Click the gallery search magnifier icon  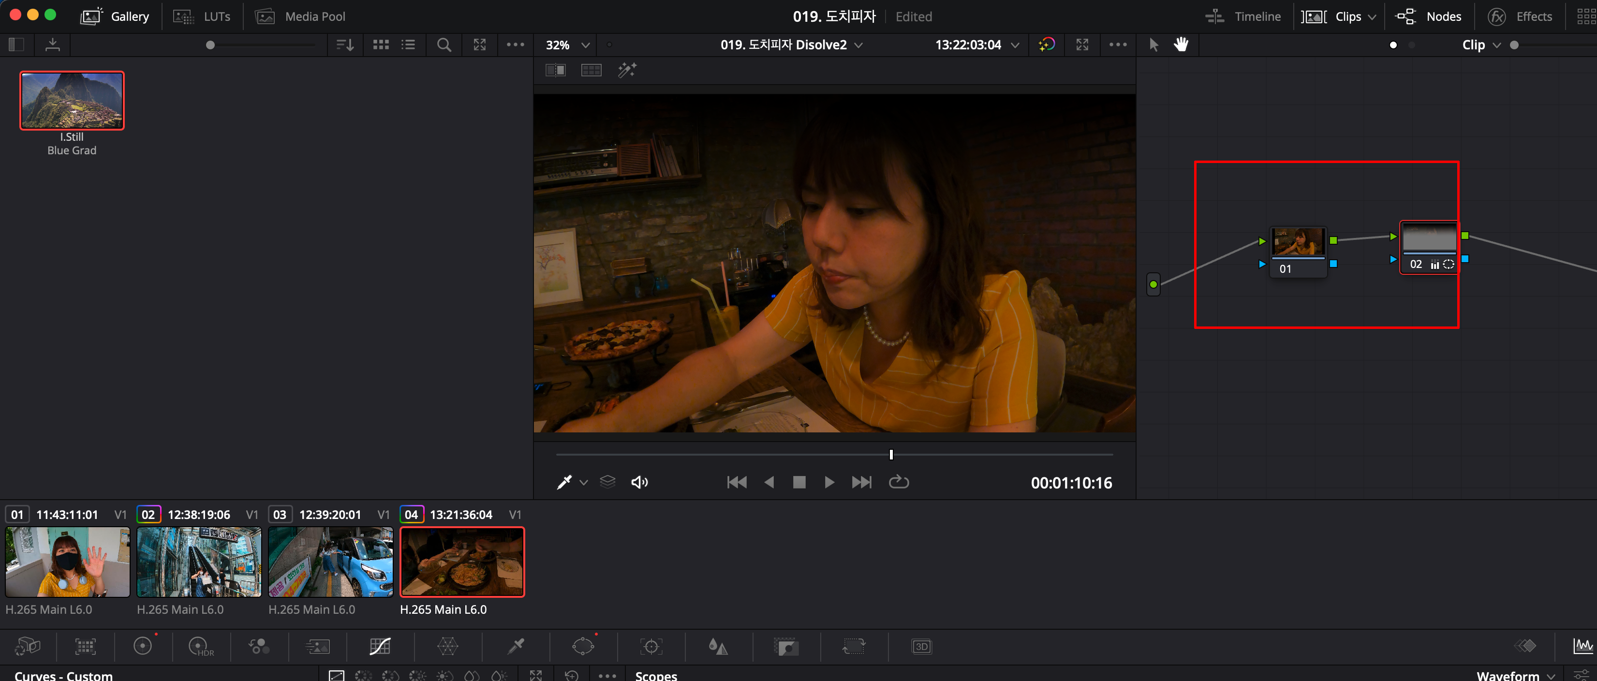[x=444, y=44]
